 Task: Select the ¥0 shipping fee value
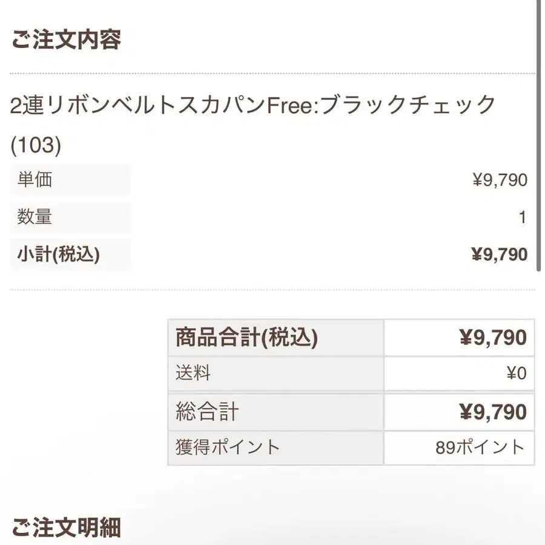tap(516, 374)
